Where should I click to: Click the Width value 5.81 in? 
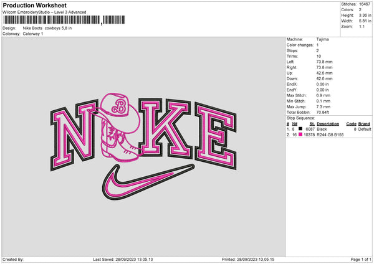pos(365,21)
